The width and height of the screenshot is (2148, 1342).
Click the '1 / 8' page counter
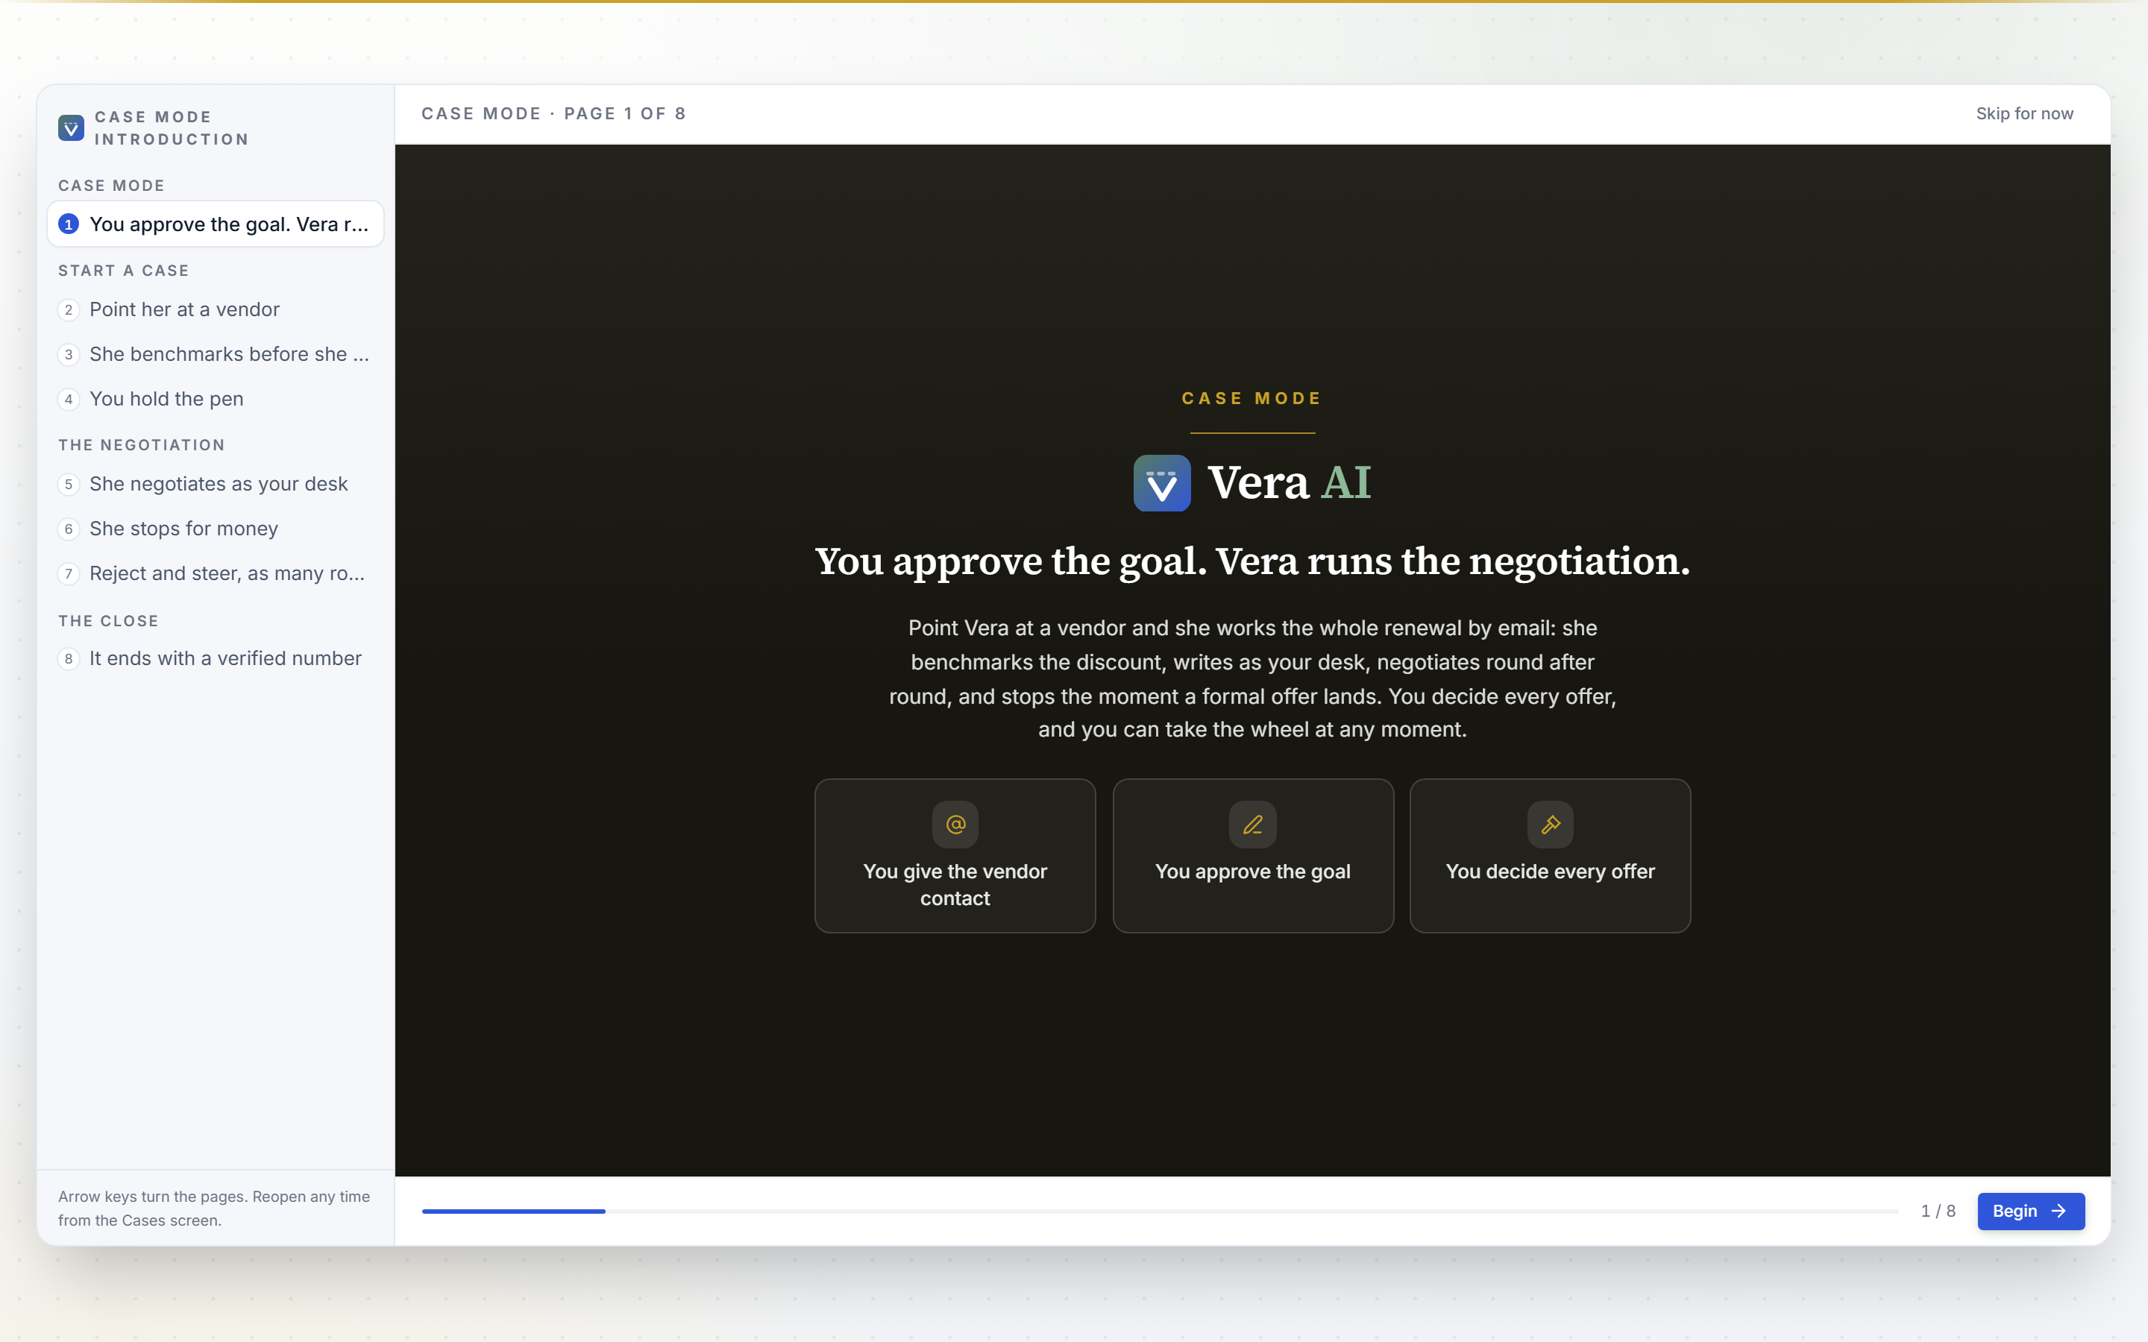1938,1211
